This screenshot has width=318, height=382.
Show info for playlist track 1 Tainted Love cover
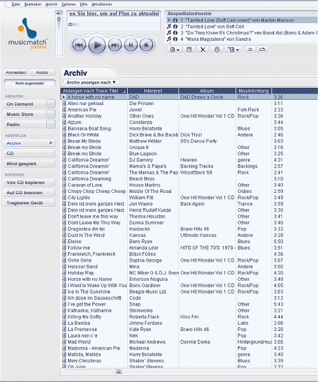pyautogui.click(x=175, y=20)
